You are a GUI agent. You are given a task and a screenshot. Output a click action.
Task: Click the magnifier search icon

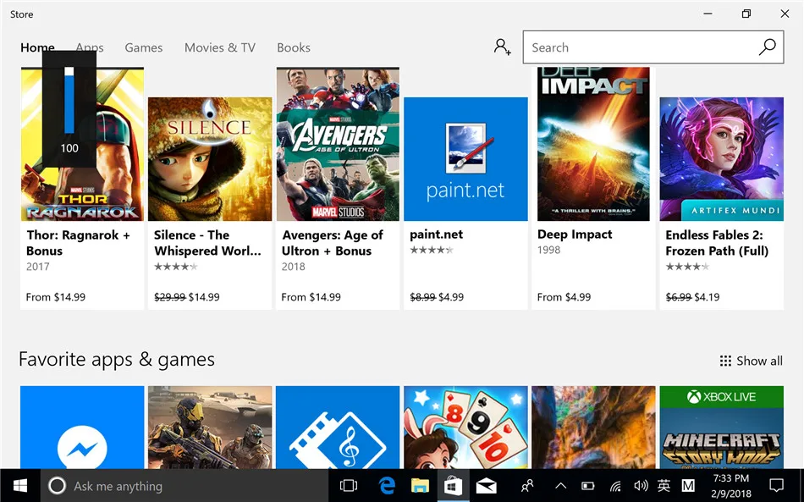click(x=767, y=47)
